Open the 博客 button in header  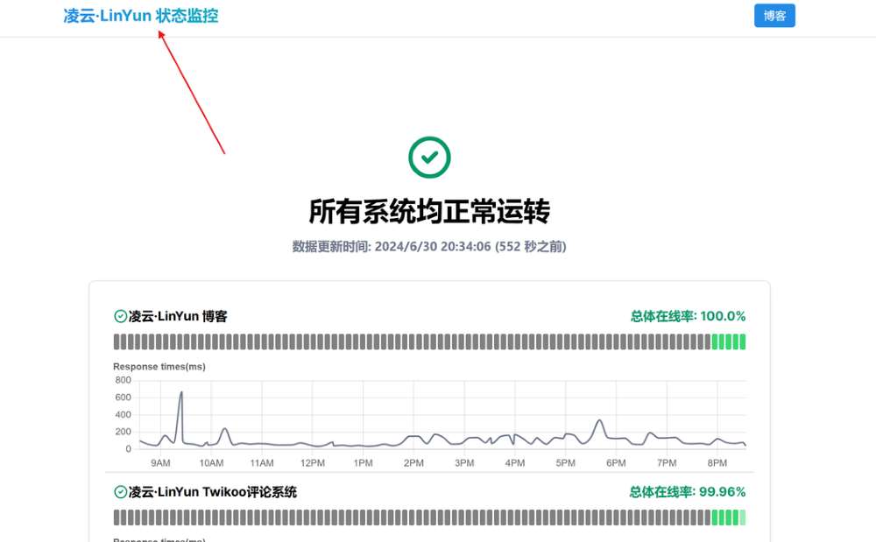[774, 16]
